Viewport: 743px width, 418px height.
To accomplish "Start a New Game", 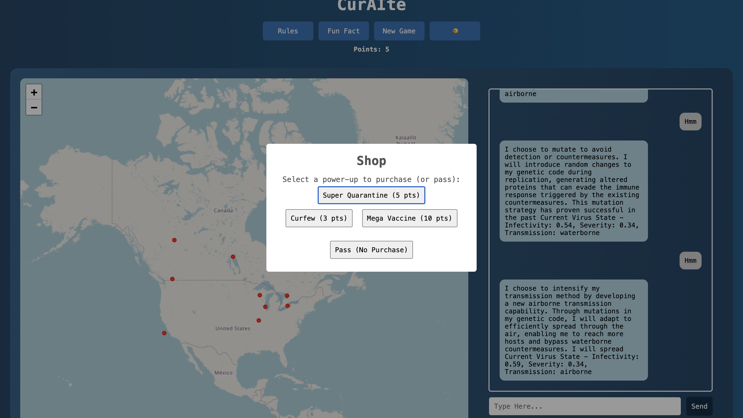I will (399, 31).
